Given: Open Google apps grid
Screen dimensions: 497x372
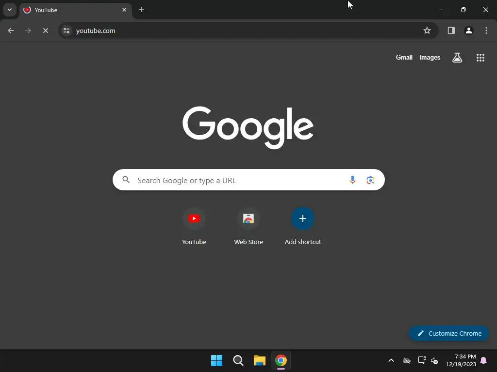Looking at the screenshot, I should tap(480, 58).
